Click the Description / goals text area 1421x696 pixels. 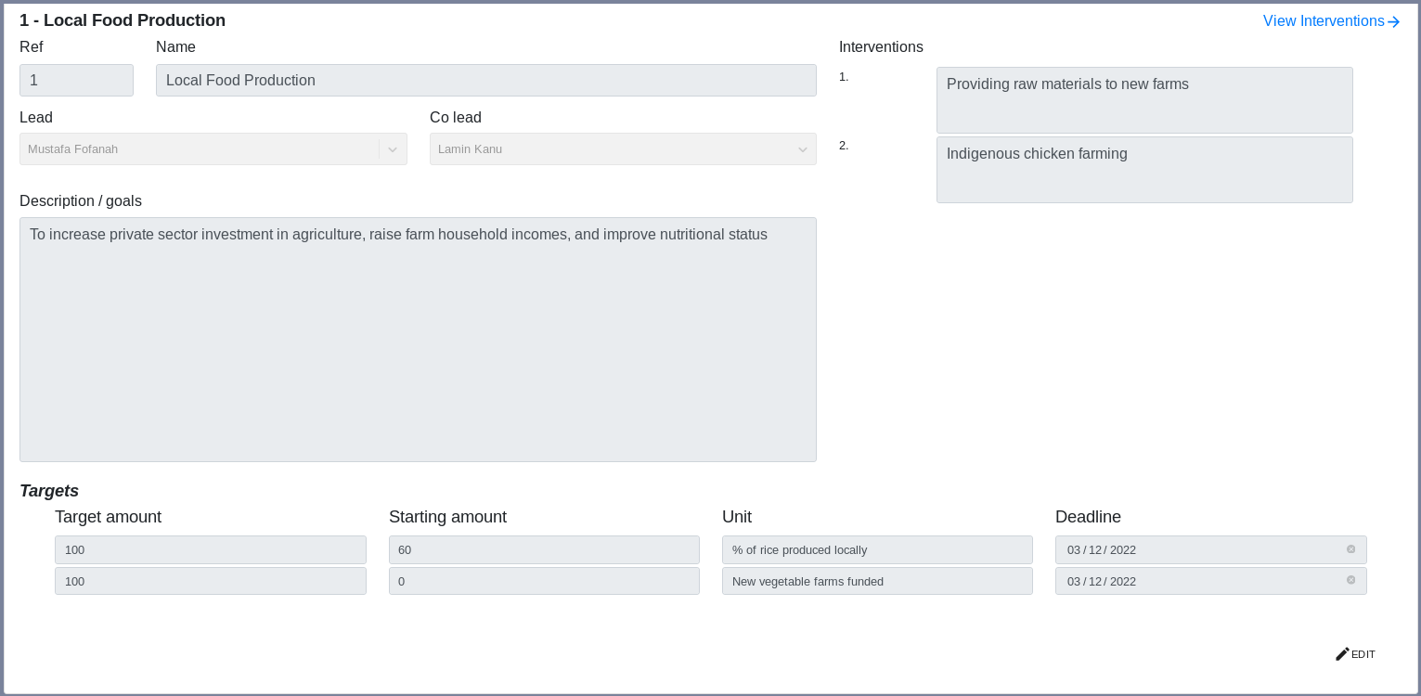(418, 340)
